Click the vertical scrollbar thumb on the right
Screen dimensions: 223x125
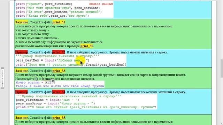click(222, 68)
